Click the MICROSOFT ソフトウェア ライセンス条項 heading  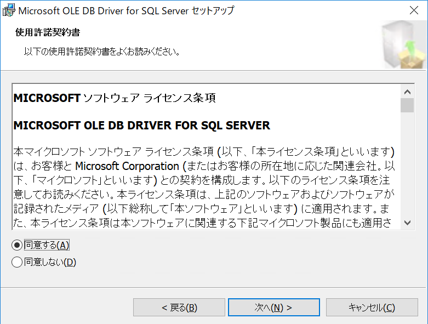tap(114, 98)
